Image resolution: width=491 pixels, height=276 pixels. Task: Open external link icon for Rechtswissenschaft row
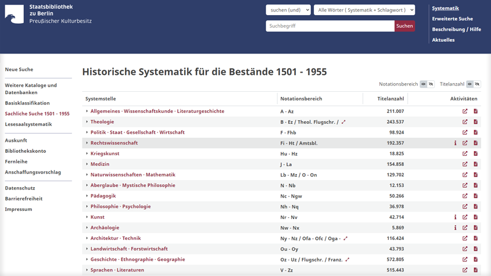(x=465, y=143)
